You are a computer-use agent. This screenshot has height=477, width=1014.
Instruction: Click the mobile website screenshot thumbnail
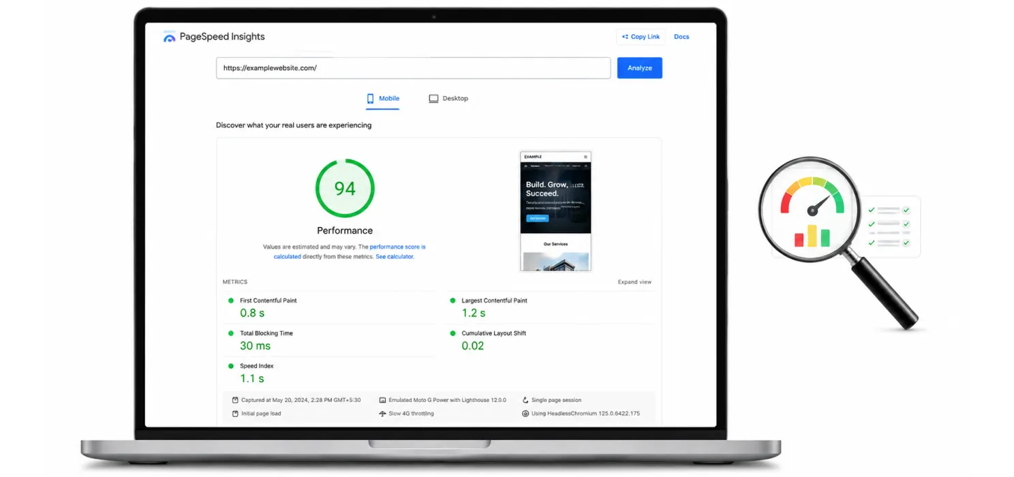555,211
